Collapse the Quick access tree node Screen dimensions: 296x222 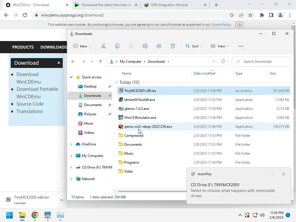[71, 77]
